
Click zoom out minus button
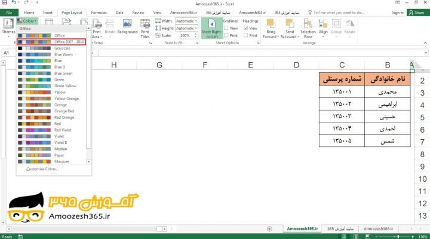click(x=376, y=237)
